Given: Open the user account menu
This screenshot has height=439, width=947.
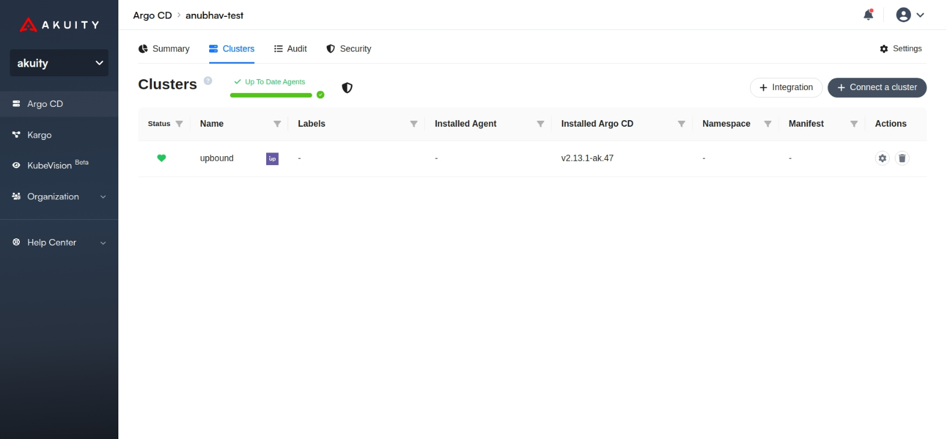Looking at the screenshot, I should coord(910,15).
